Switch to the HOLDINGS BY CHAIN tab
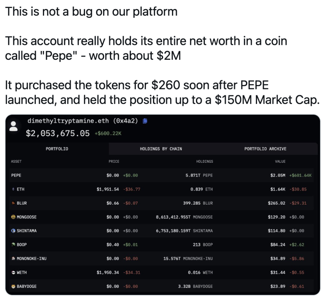 click(x=161, y=149)
